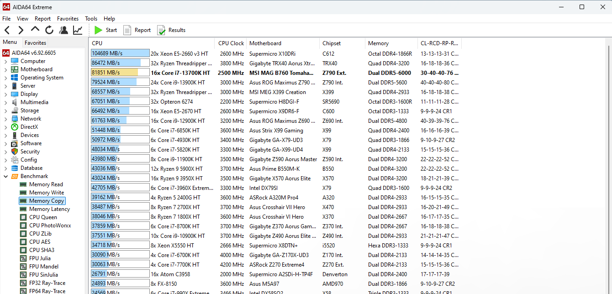
Task: Select Memory Read benchmark
Action: click(46, 184)
